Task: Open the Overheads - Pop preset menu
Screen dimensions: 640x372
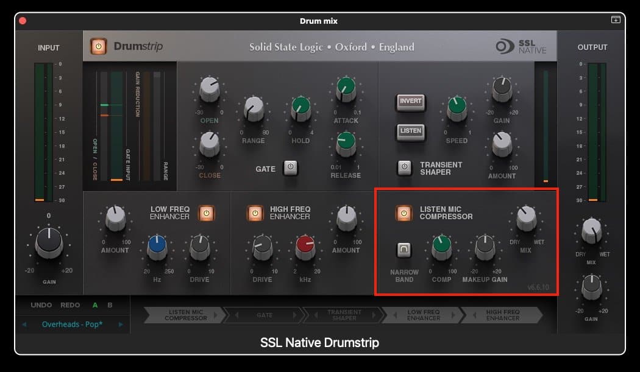Action: pyautogui.click(x=73, y=325)
